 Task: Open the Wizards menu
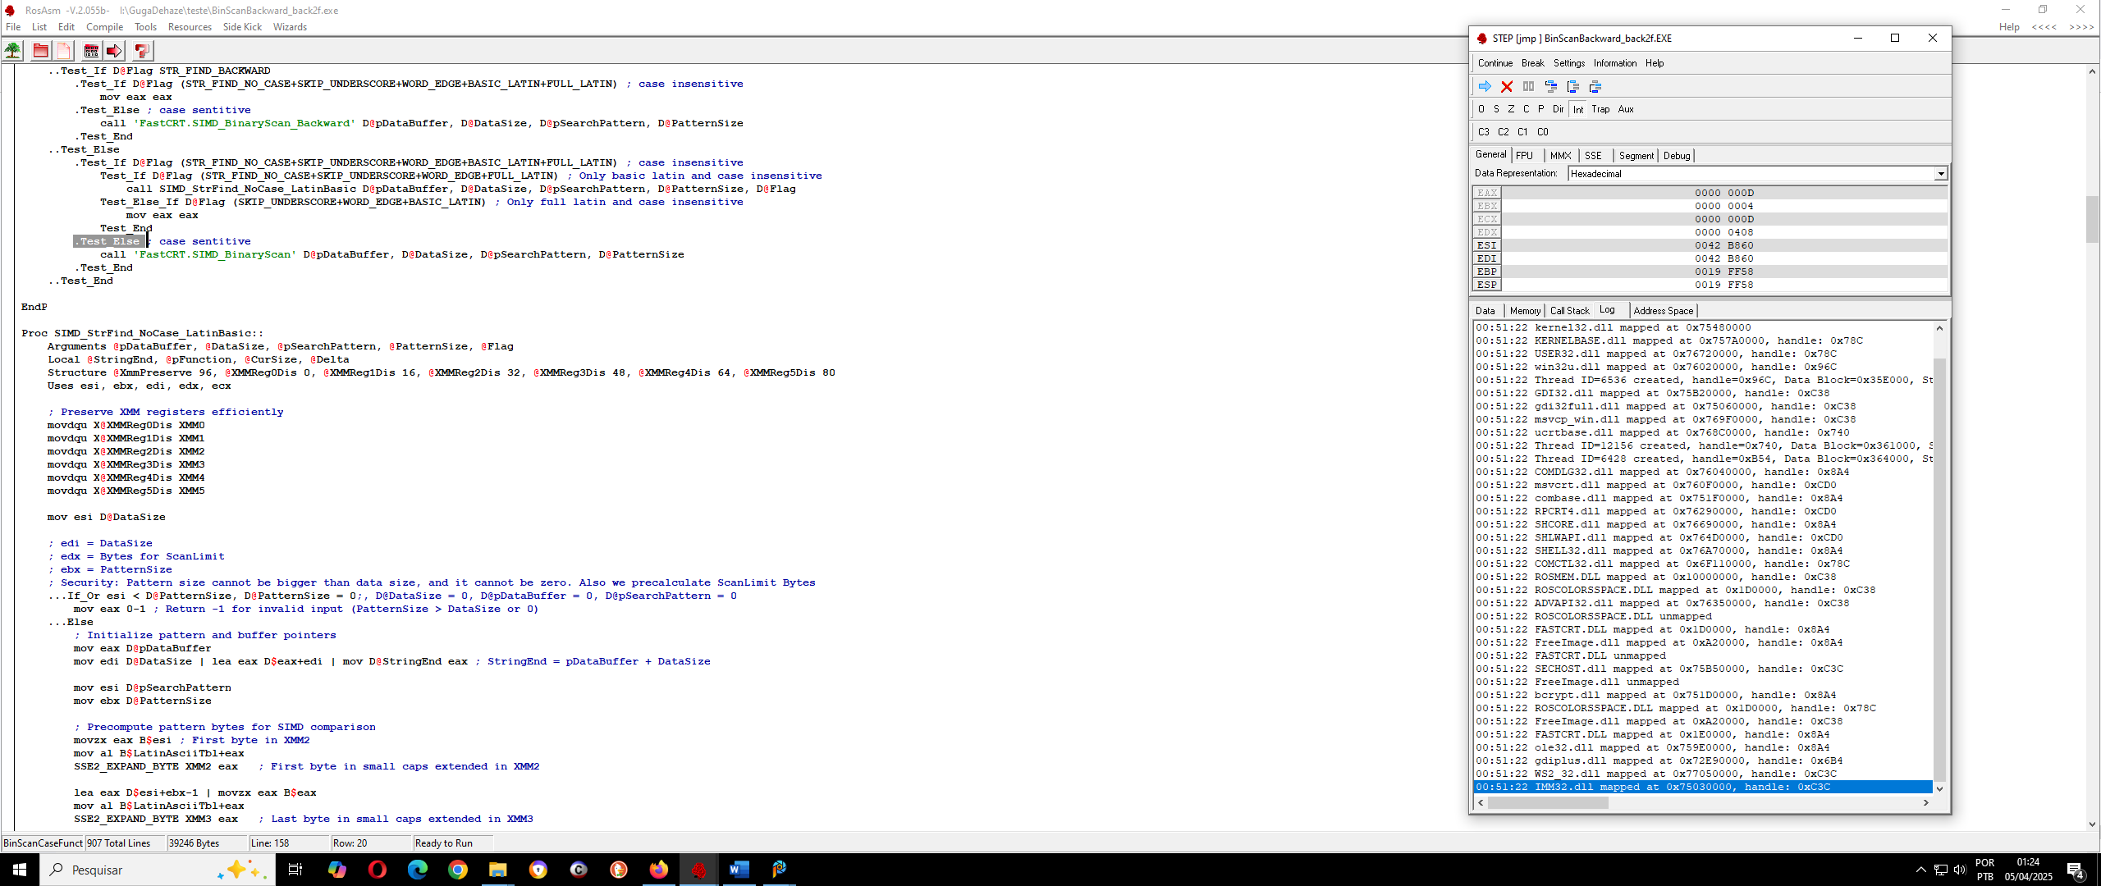tap(290, 27)
